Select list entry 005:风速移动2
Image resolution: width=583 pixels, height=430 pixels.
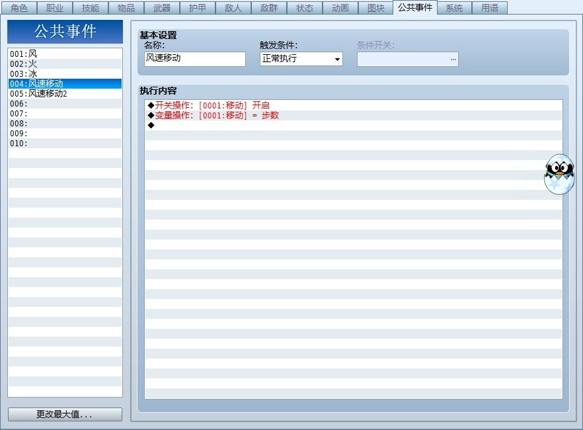[65, 93]
